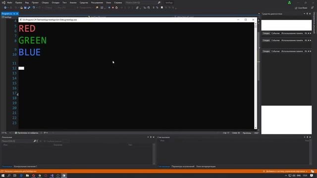
Task: Open the Окно menu
Action: [108, 2]
